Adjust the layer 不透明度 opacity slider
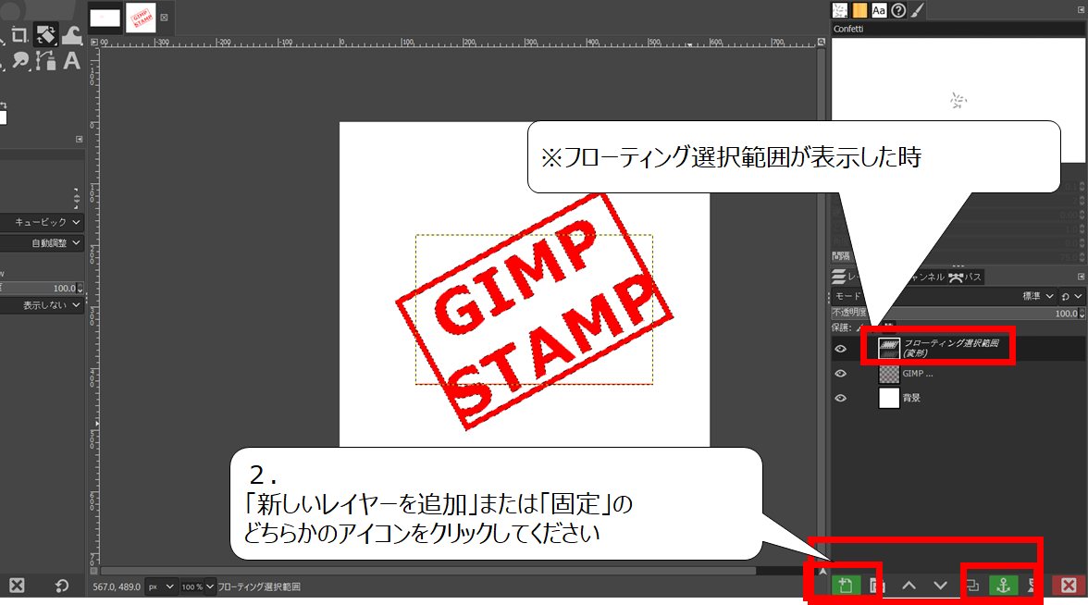1088x605 pixels. pos(954,314)
